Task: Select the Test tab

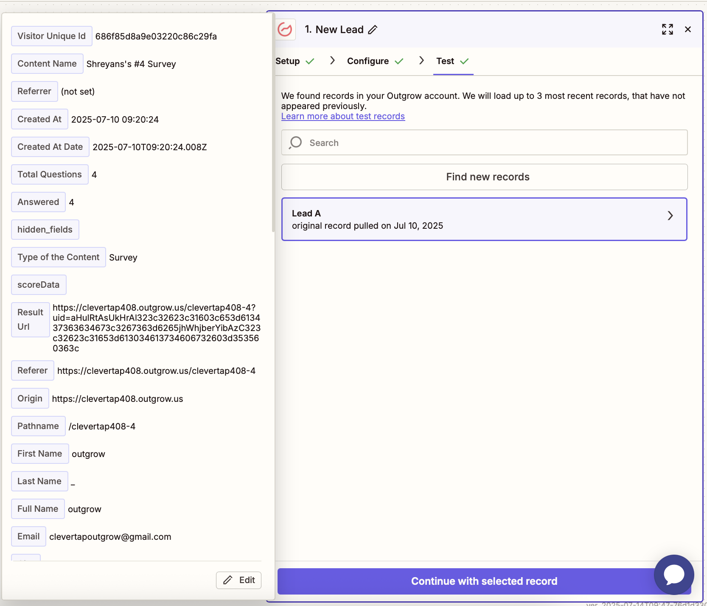Action: tap(453, 61)
